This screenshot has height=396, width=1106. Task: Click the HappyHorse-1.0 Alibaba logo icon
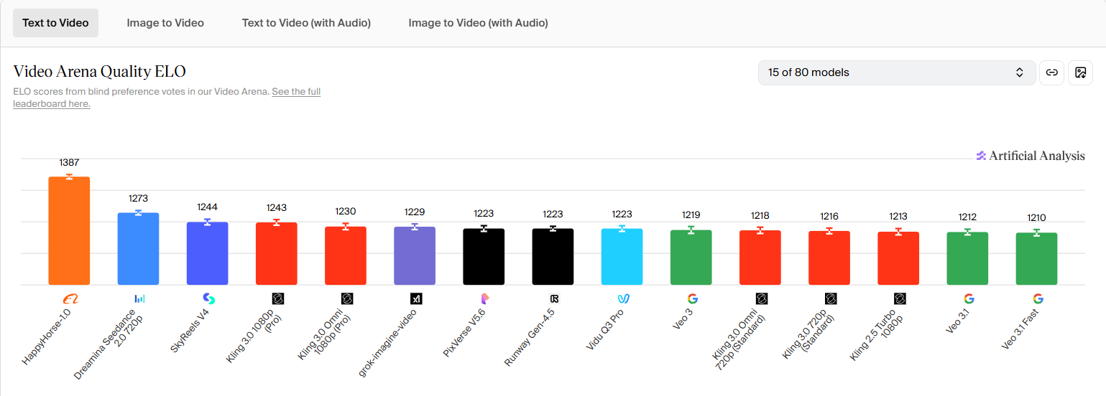(69, 298)
